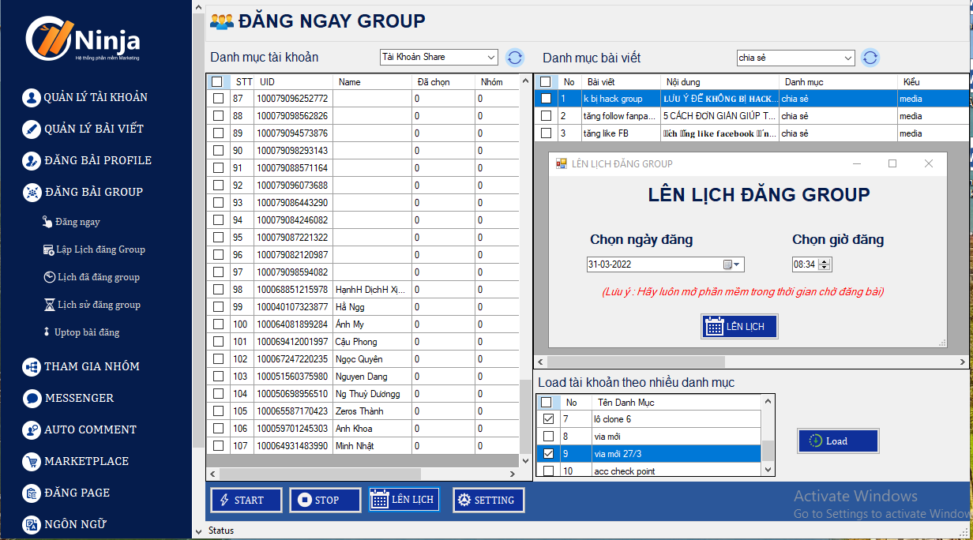
Task: Click the time stepper up arrow
Action: 825,261
